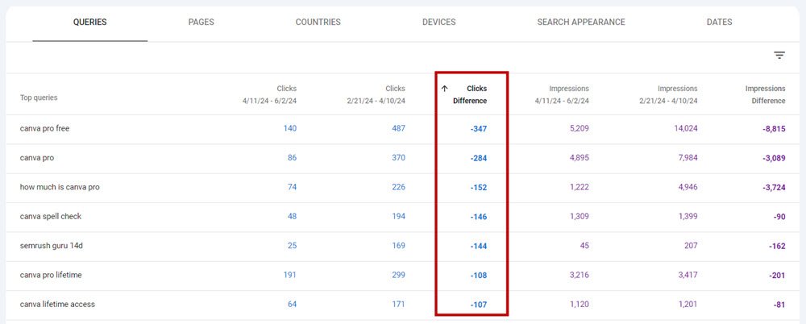806x324 pixels.
Task: Click the Clicks 4/11/24 - 6/2/24 header
Action: coord(269,94)
